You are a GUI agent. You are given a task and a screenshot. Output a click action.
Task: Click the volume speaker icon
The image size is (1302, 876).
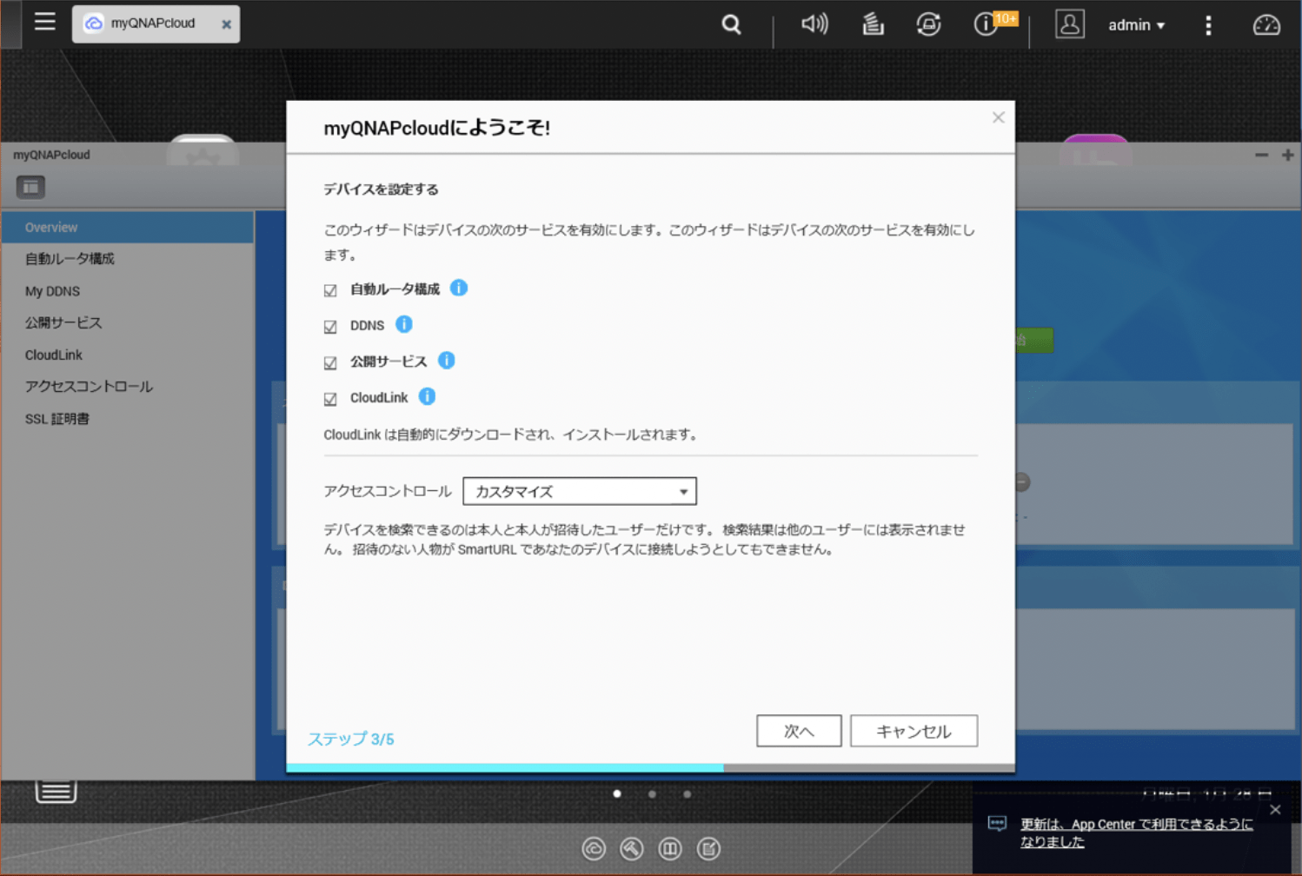pyautogui.click(x=814, y=24)
